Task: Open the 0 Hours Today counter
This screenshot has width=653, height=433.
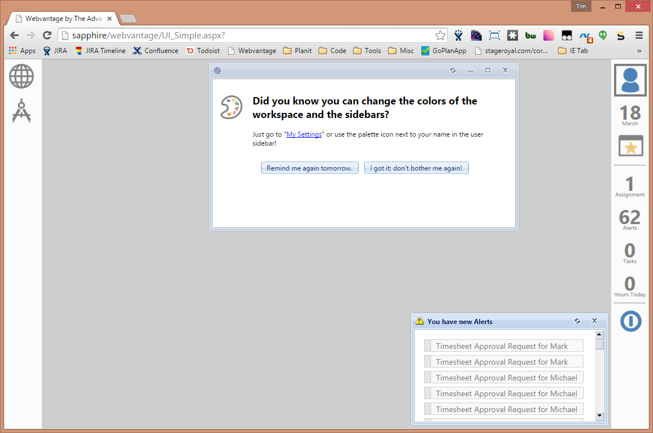Action: click(630, 286)
